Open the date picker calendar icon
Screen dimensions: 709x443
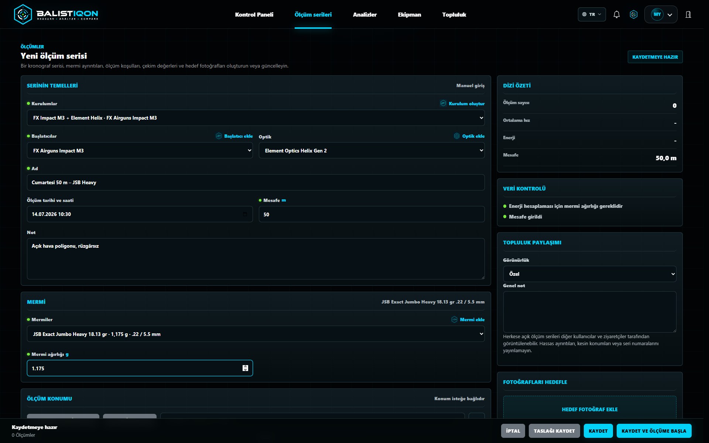tap(245, 214)
